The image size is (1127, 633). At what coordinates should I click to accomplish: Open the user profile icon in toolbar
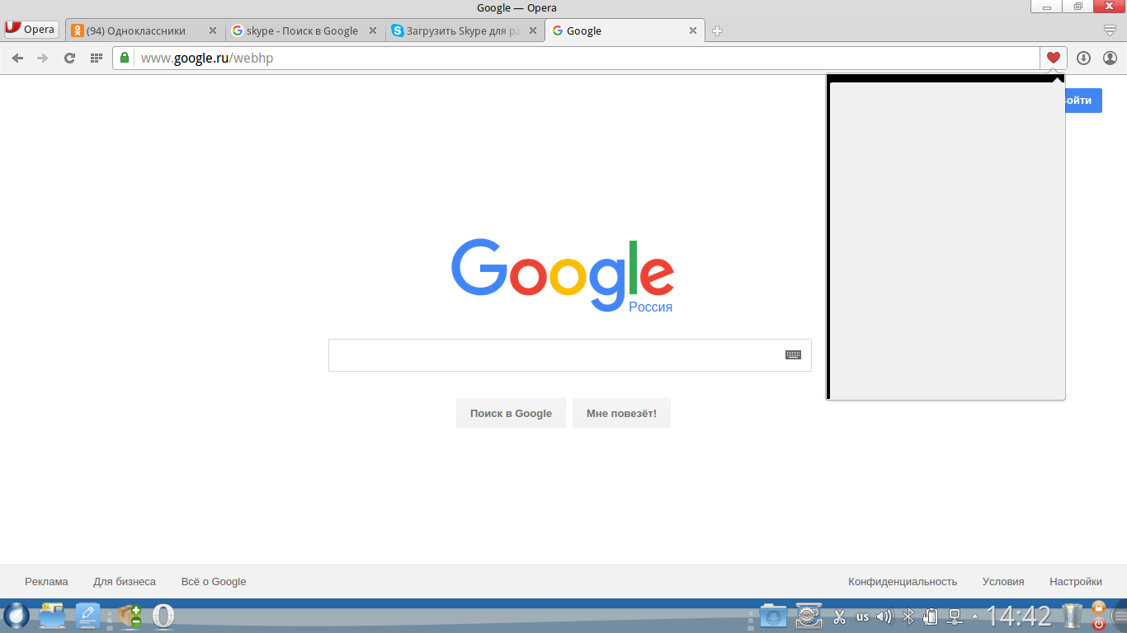pos(1110,58)
